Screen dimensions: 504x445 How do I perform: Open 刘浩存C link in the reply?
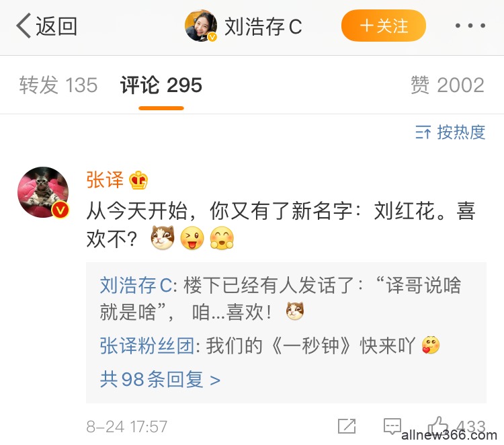click(x=136, y=285)
